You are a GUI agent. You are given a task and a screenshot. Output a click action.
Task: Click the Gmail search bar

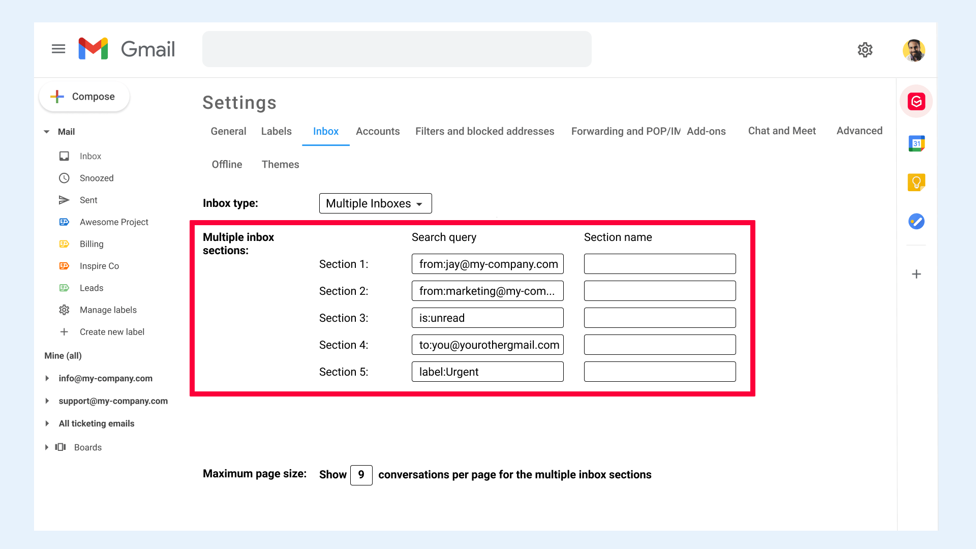pos(396,49)
